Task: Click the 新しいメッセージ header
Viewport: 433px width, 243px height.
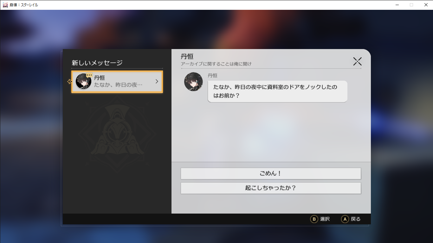Action: click(x=97, y=63)
